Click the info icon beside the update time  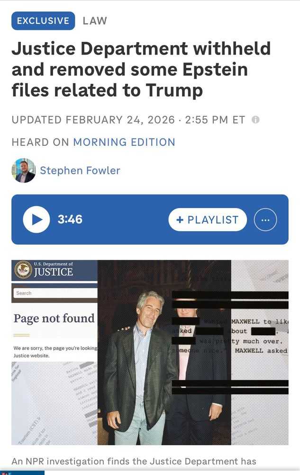tap(255, 120)
